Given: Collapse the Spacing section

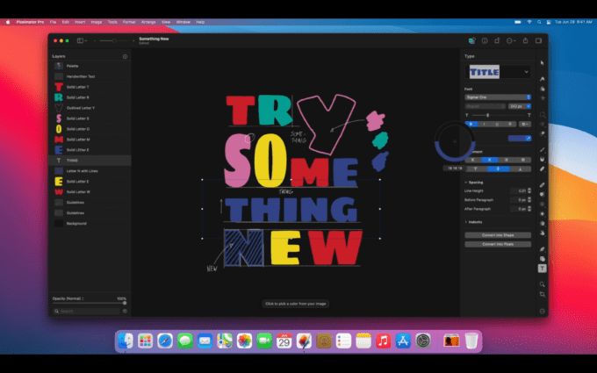Looking at the screenshot, I should pos(466,182).
